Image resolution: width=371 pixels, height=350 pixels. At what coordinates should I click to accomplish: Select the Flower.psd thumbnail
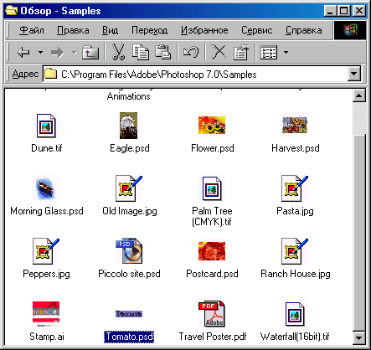pyautogui.click(x=212, y=126)
